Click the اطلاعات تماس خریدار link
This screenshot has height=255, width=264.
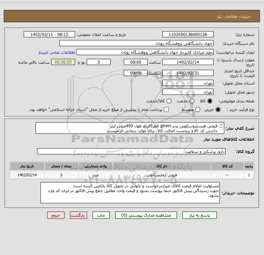pos(57,52)
